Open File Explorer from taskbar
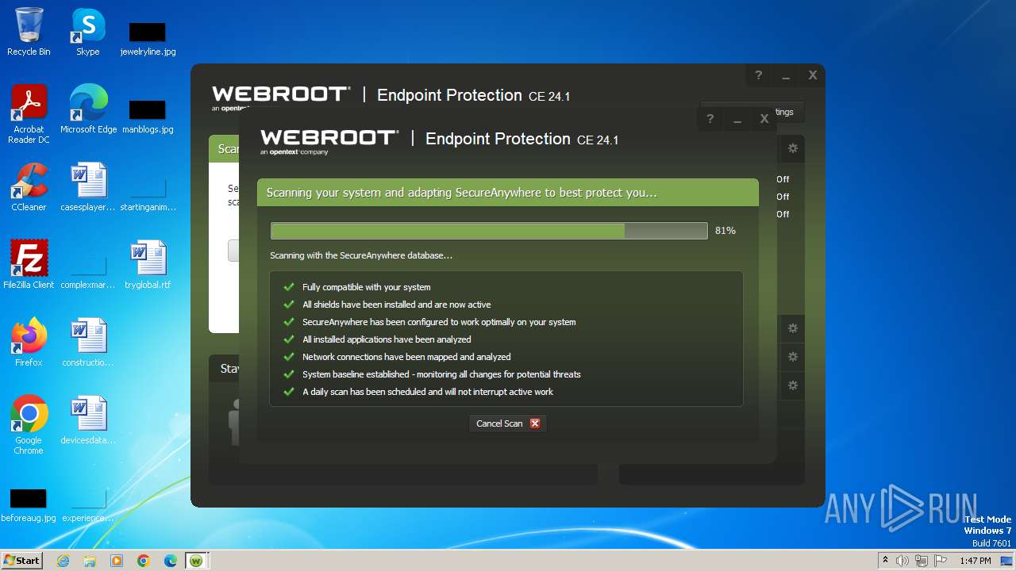The height and width of the screenshot is (571, 1016). 90,561
